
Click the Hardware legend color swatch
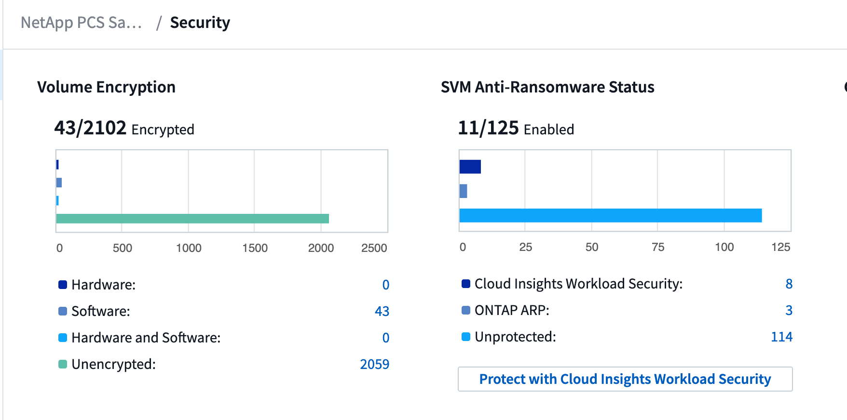(63, 285)
